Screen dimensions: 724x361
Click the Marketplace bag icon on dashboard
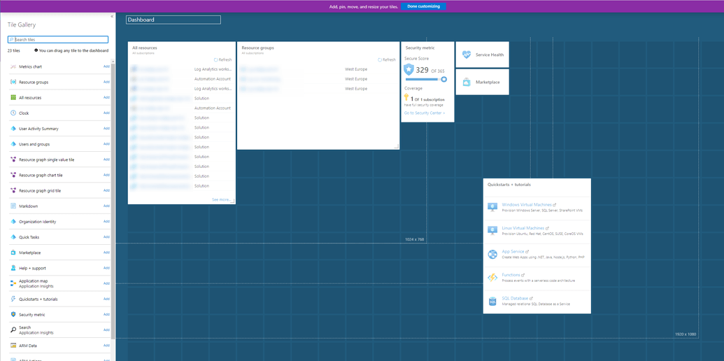pyautogui.click(x=467, y=82)
